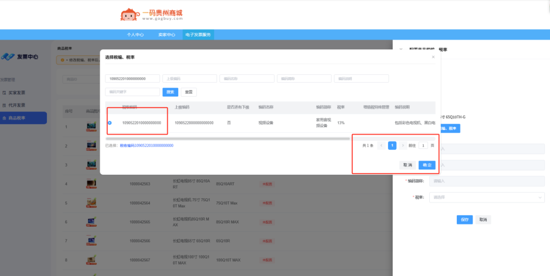
Task: Close the 选择税编、税率 dialog with X
Action: click(433, 57)
